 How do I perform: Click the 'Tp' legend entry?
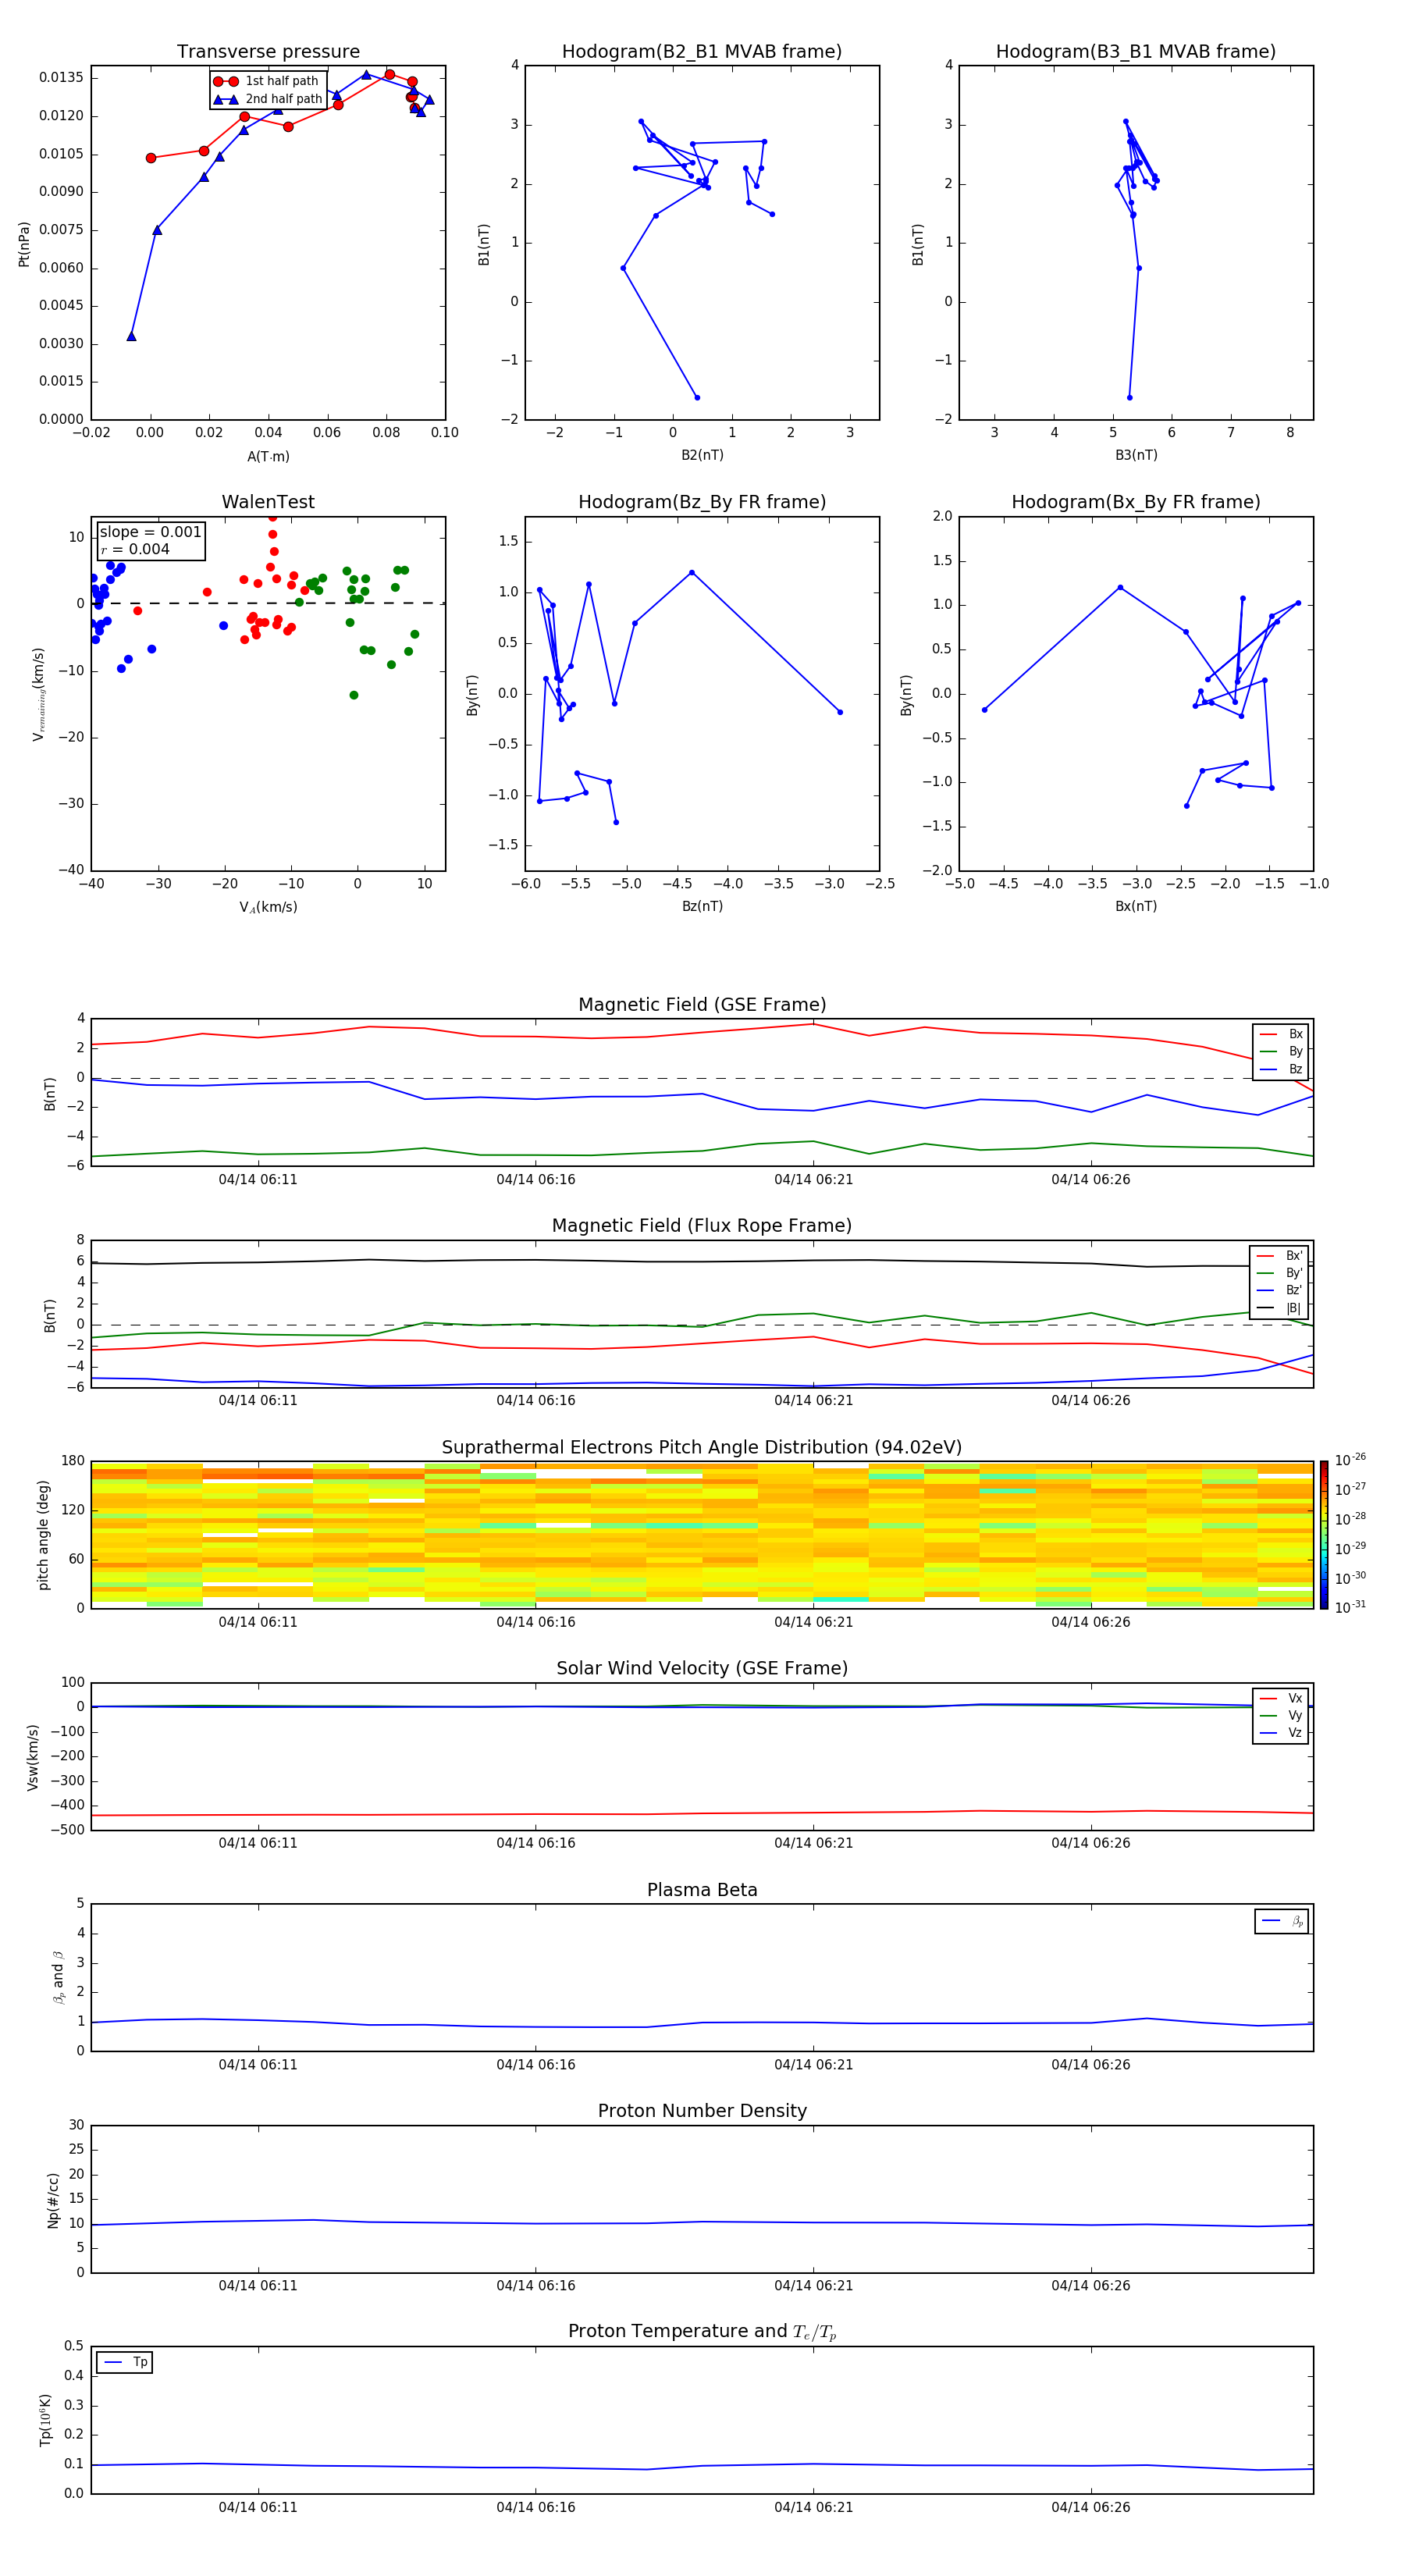[125, 2362]
